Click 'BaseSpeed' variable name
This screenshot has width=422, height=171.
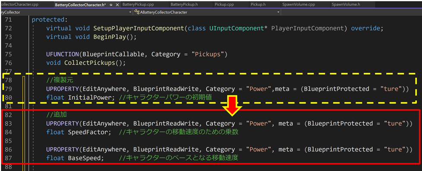point(84,158)
